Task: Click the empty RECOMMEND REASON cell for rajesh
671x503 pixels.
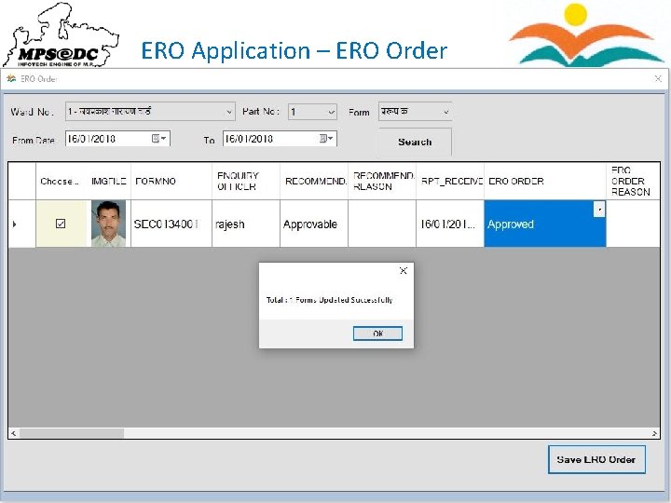Action: [382, 224]
